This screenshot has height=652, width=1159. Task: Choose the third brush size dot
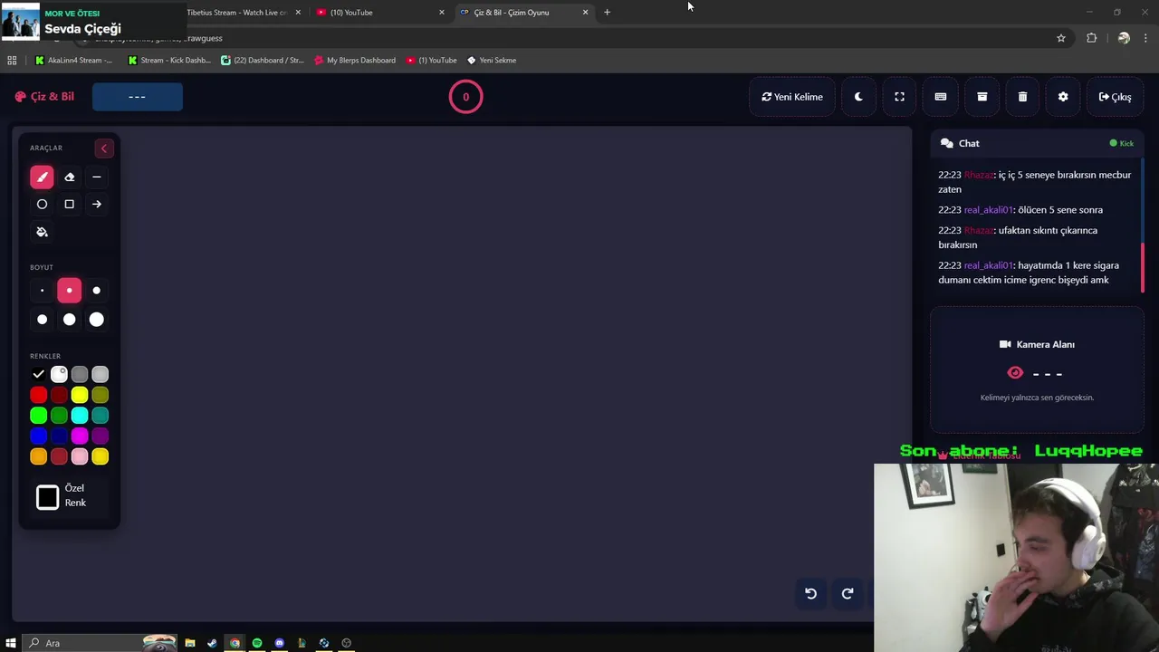click(x=97, y=291)
